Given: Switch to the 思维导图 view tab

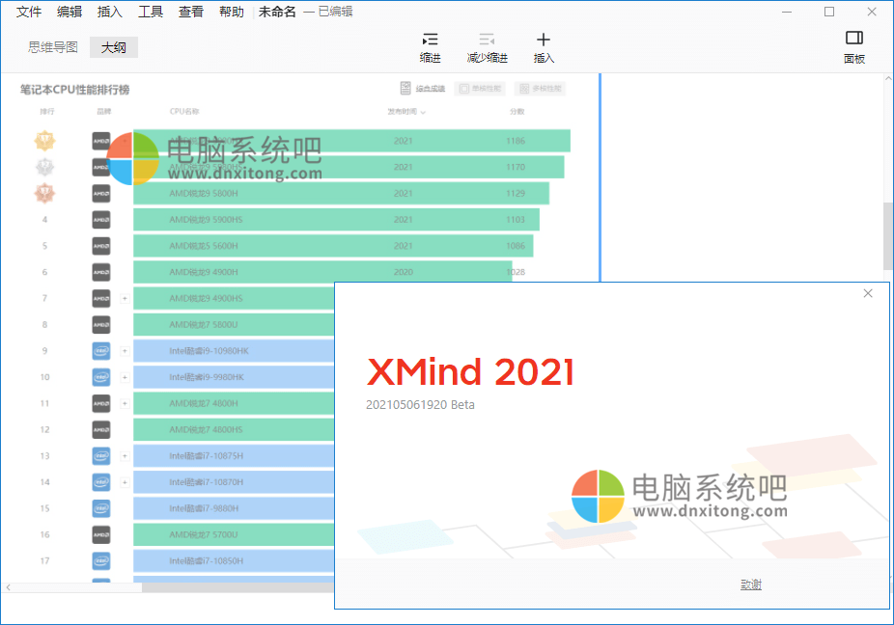Looking at the screenshot, I should click(53, 47).
